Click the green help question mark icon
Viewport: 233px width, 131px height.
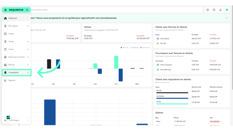(x=227, y=10)
